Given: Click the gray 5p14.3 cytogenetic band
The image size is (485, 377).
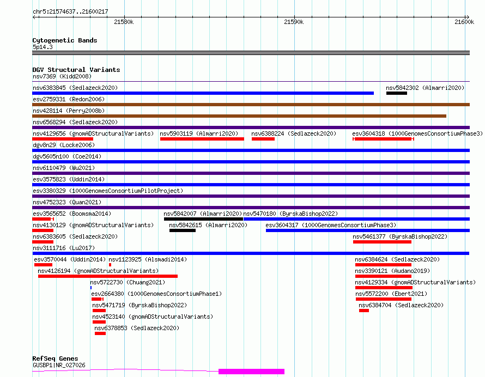Looking at the screenshot, I should (x=251, y=53).
